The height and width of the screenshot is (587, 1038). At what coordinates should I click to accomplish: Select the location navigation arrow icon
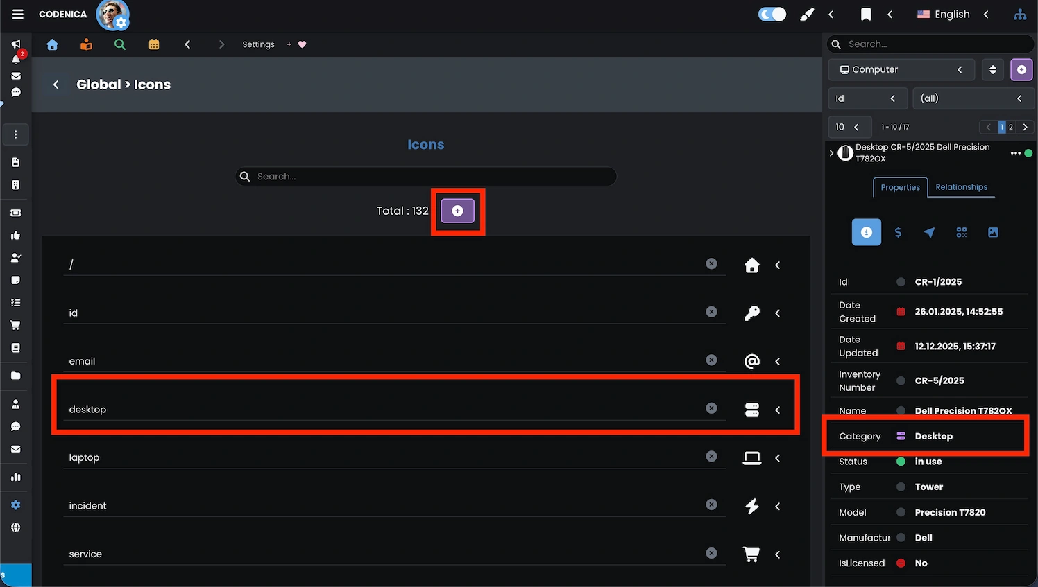coord(930,232)
